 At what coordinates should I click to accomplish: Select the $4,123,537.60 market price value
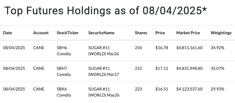189,89
